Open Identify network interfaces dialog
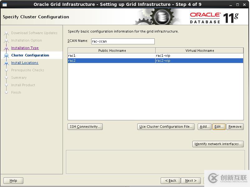Screen dimensions: 250x187 [x=218, y=144]
